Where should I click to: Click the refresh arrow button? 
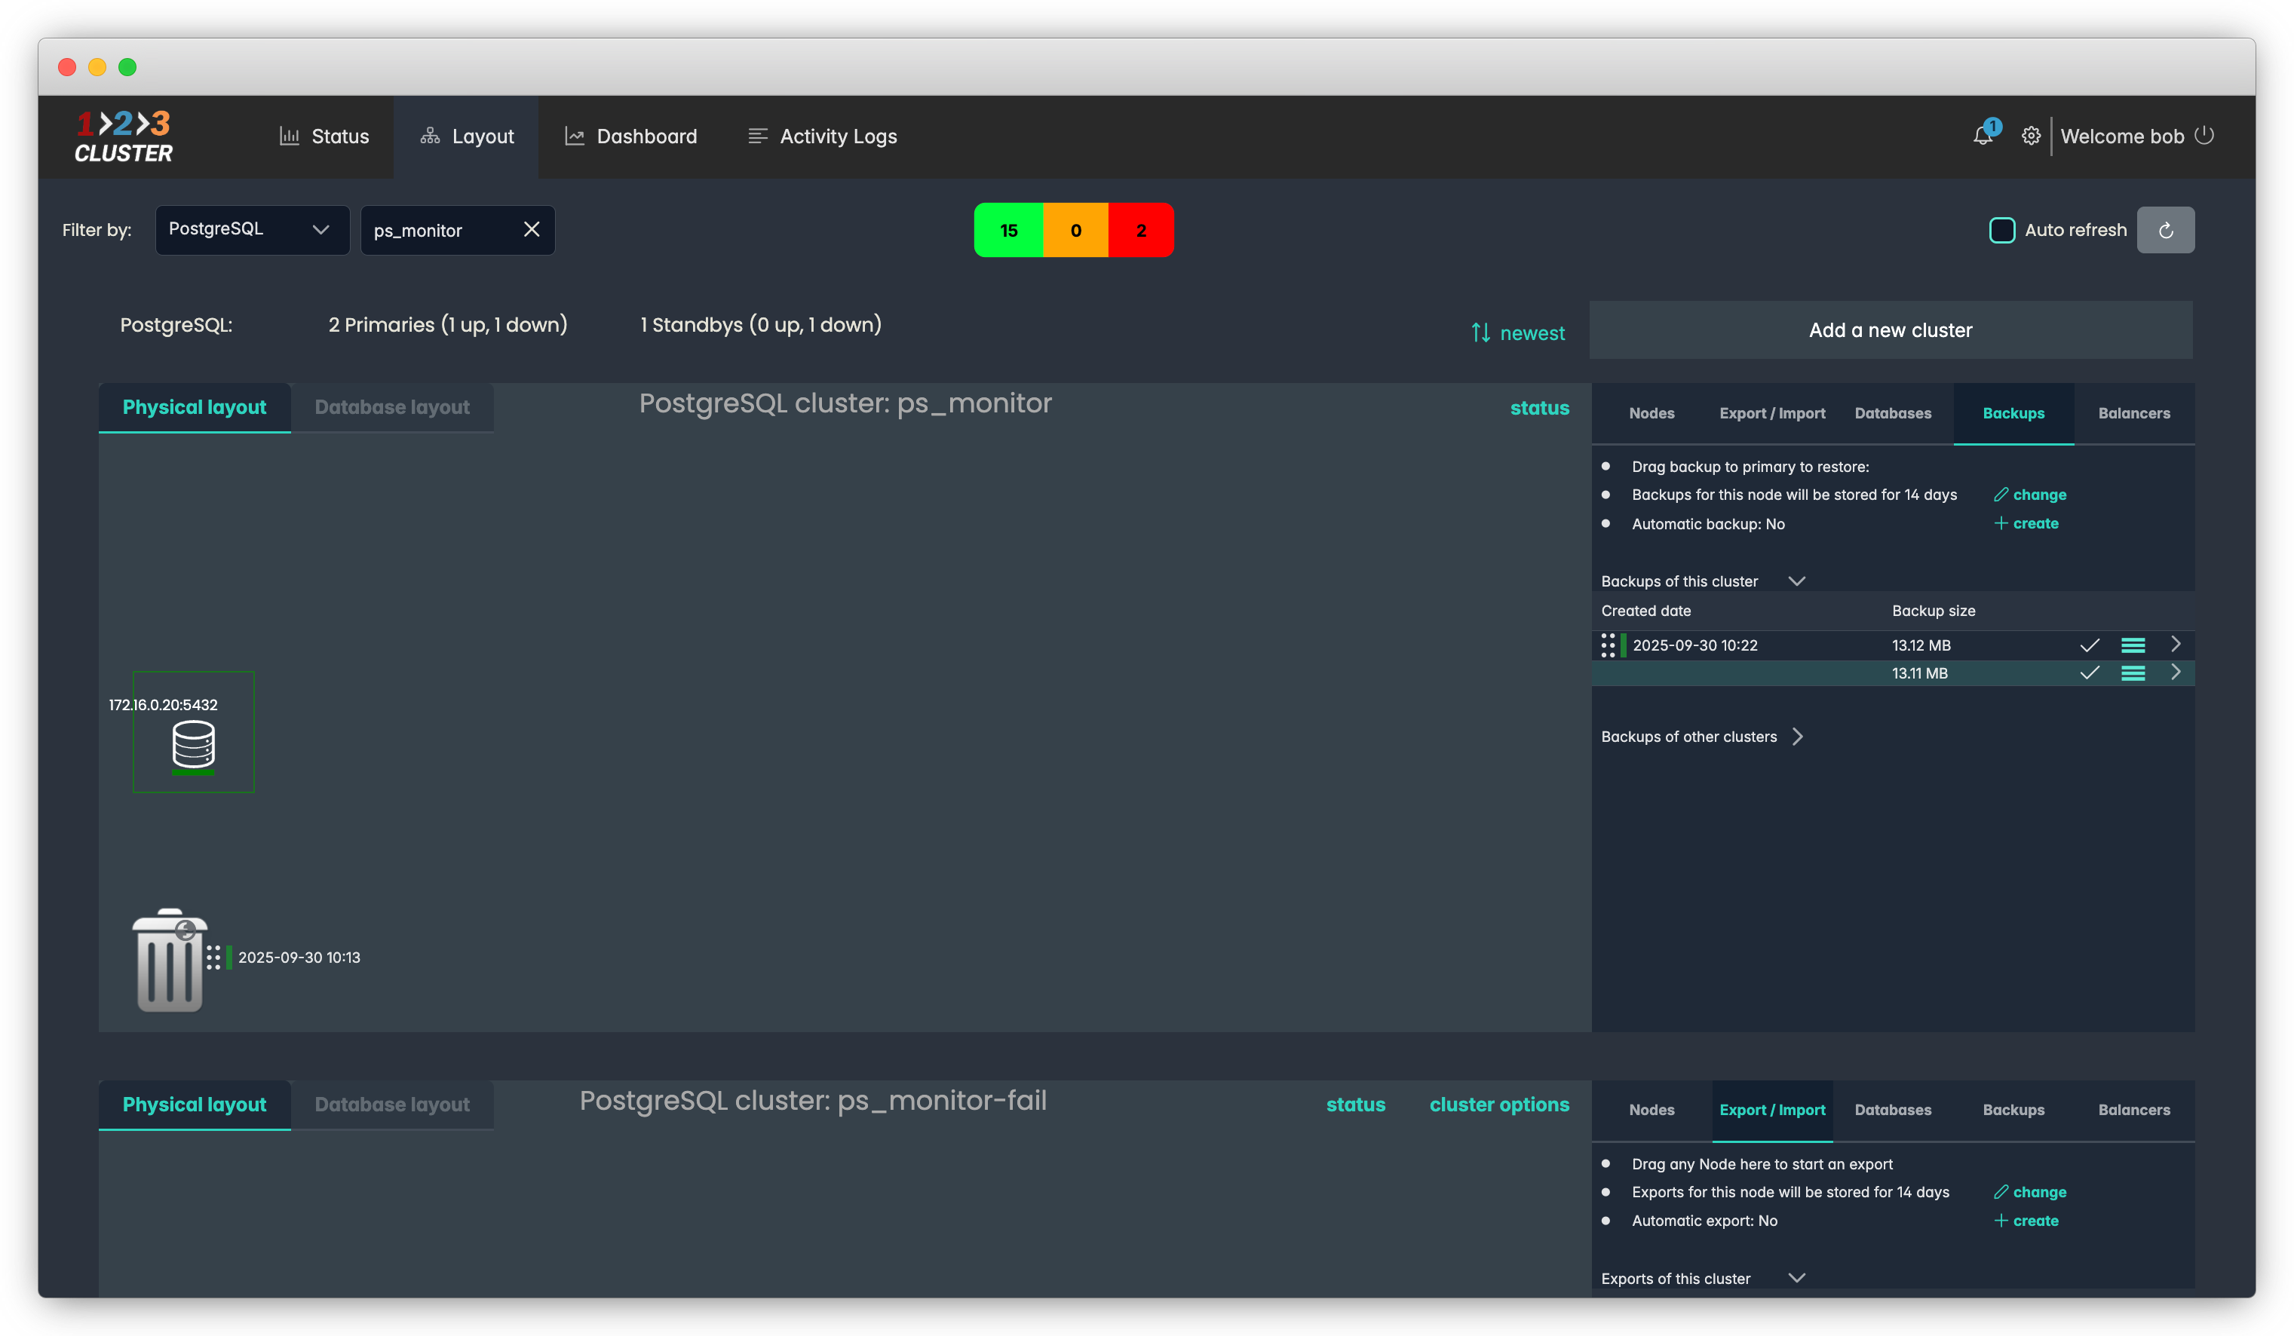pos(2165,230)
